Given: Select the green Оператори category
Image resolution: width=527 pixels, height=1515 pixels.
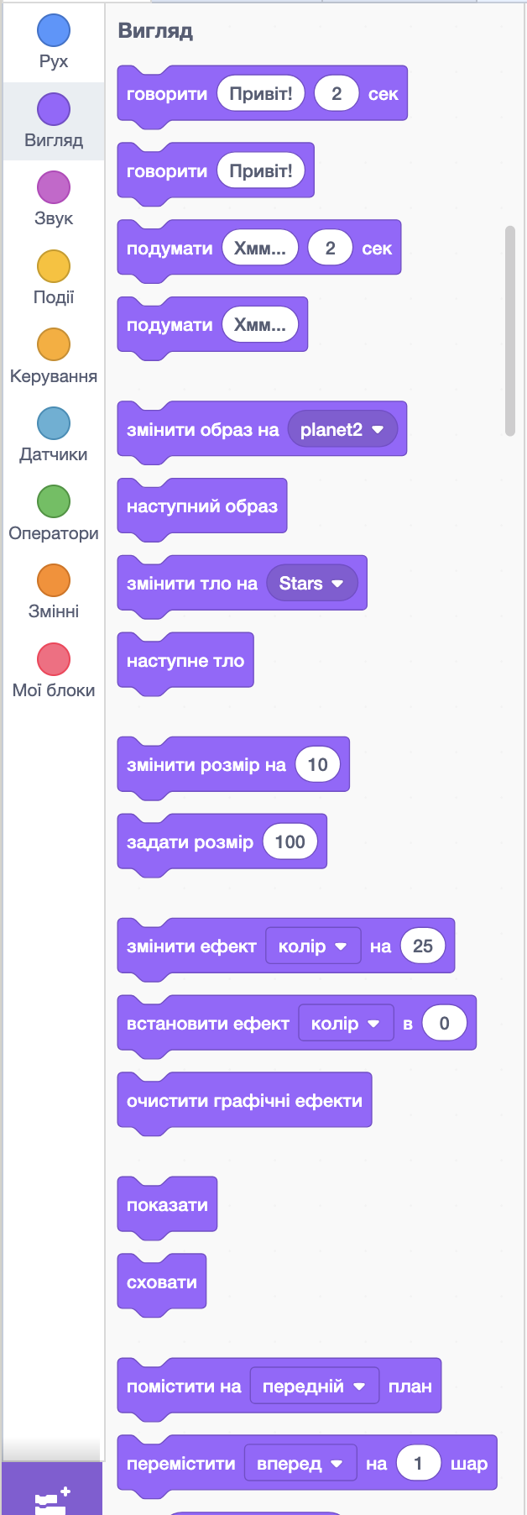Looking at the screenshot, I should (54, 502).
